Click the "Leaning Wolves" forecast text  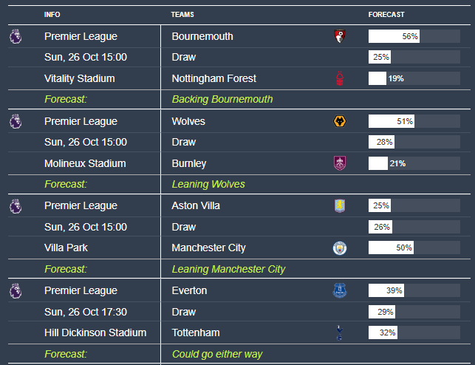tap(208, 184)
